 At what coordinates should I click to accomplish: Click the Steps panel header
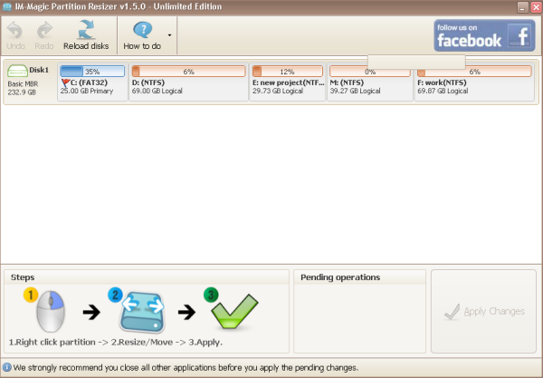pos(147,277)
